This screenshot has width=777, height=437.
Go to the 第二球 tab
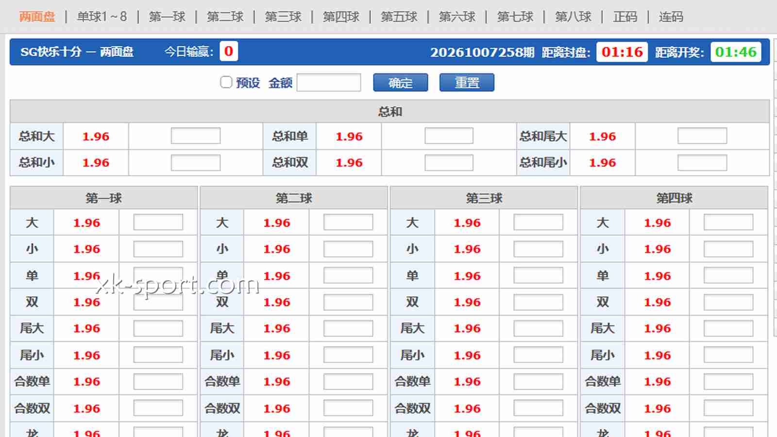point(225,17)
